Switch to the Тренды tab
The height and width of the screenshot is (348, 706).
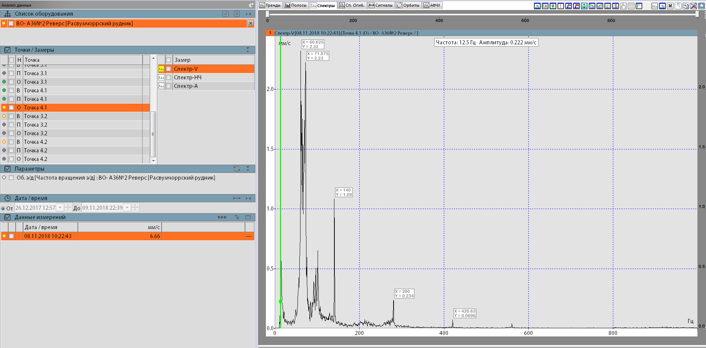point(270,5)
